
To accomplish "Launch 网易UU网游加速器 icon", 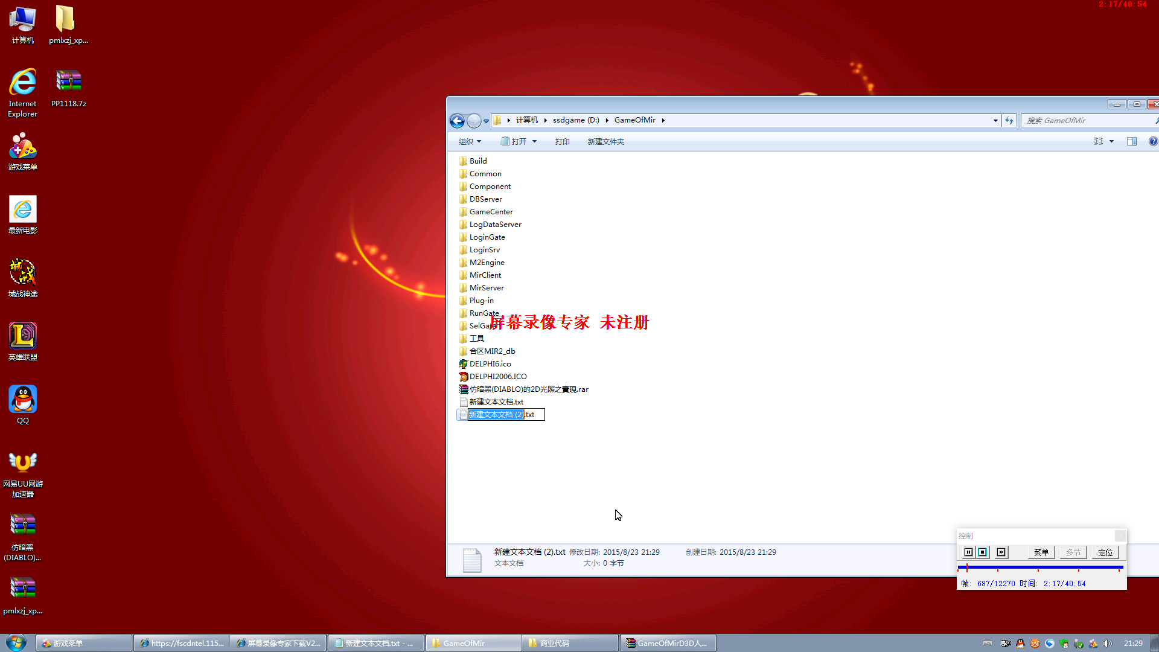I will (23, 475).
